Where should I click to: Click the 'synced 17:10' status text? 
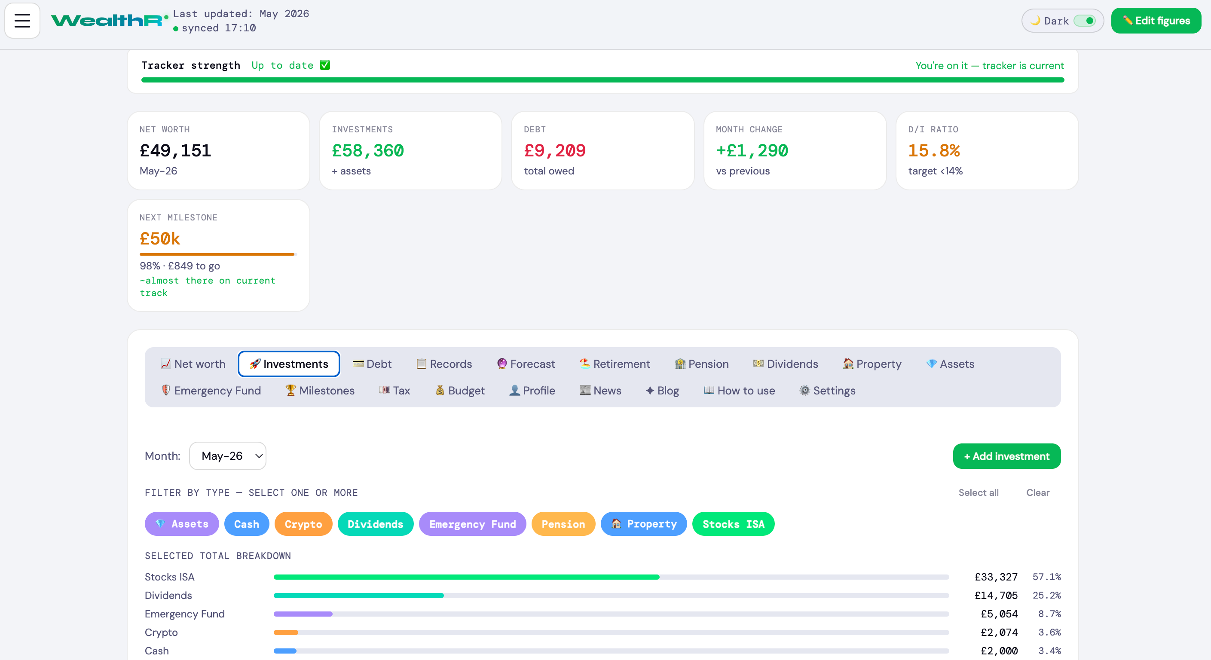coord(219,28)
